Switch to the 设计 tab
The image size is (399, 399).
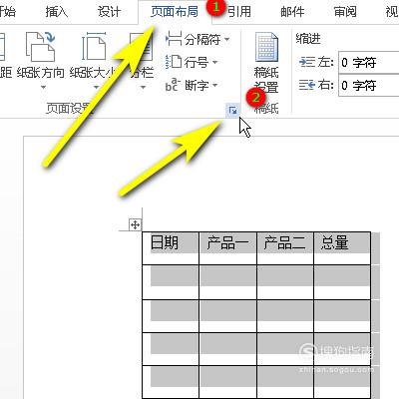[x=109, y=12]
